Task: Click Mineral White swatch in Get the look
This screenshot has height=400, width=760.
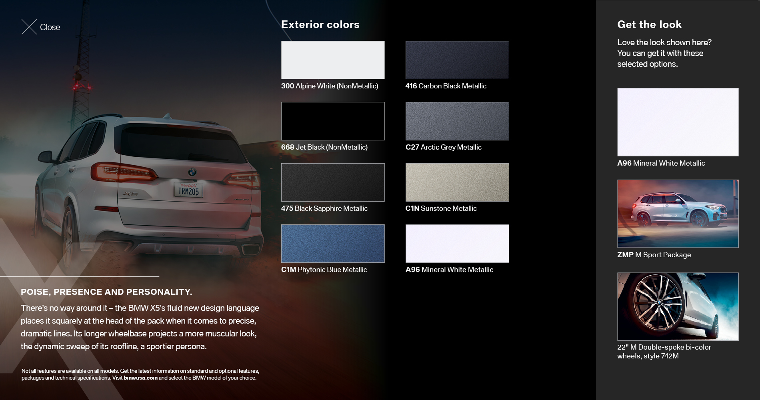Action: [678, 122]
